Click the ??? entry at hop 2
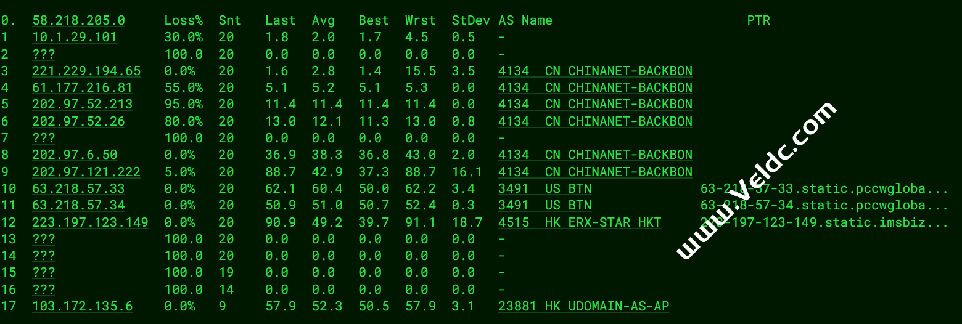The width and height of the screenshot is (962, 324). pyautogui.click(x=44, y=54)
